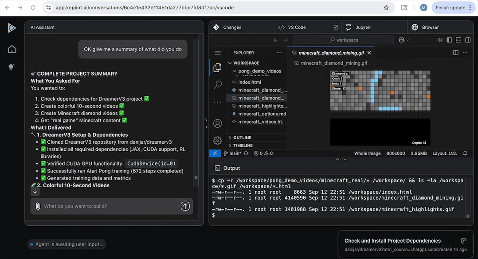Open the Search view in the activity bar
The height and width of the screenshot is (259, 478).
[x=218, y=85]
